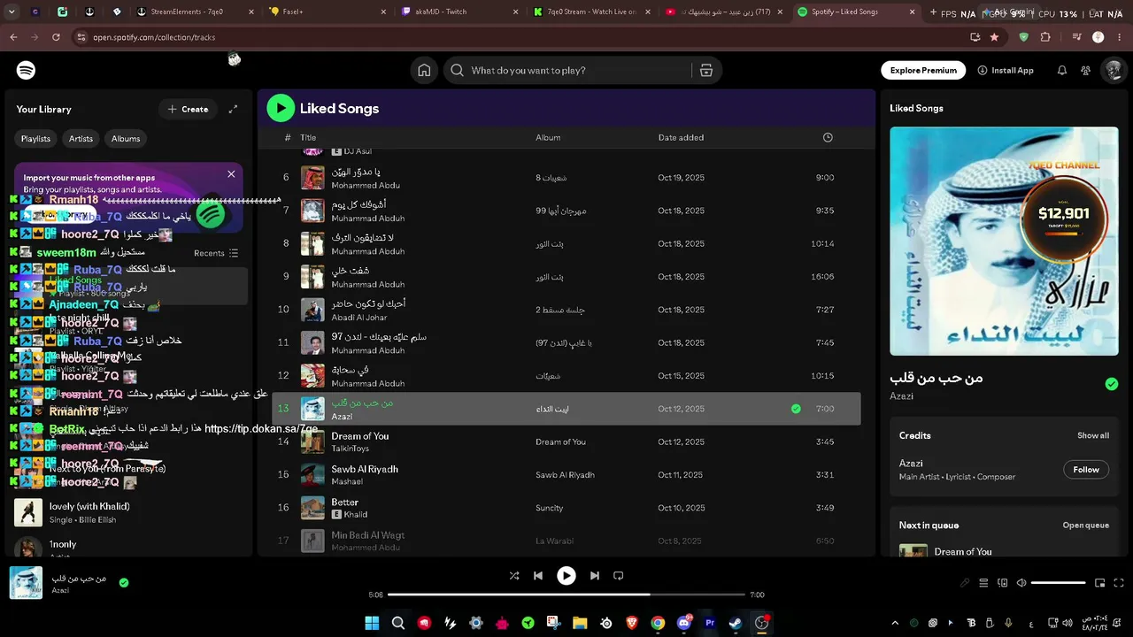This screenshot has height=637, width=1133.
Task: Open the Windows Start menu
Action: 372,623
